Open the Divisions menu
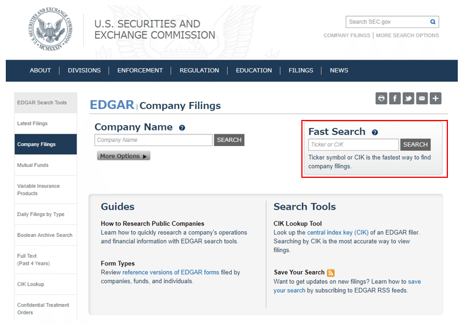 coord(84,71)
